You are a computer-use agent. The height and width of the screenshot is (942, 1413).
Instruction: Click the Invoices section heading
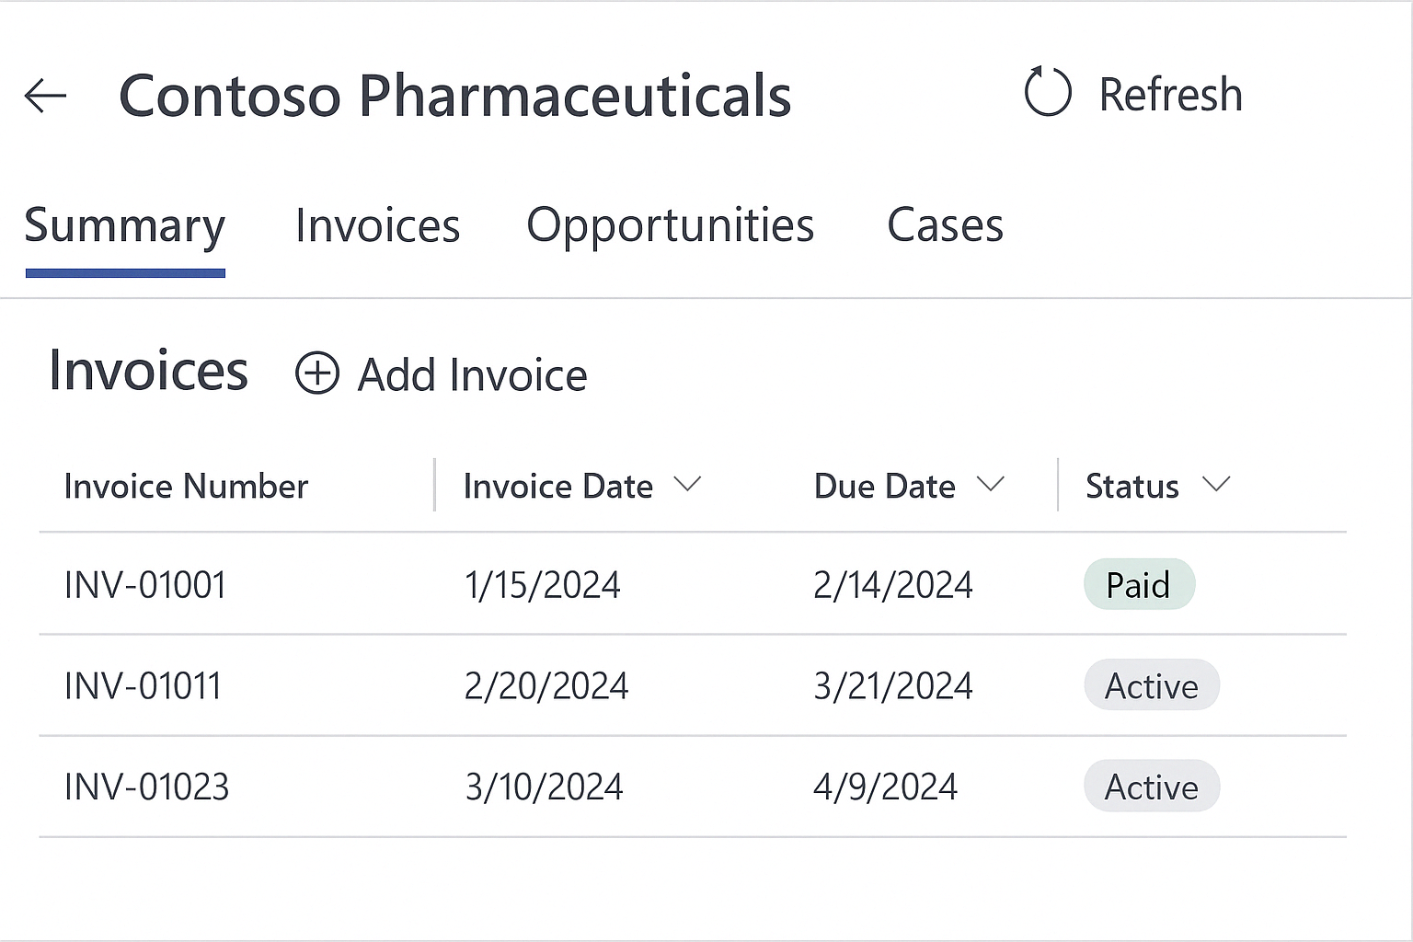coord(148,371)
